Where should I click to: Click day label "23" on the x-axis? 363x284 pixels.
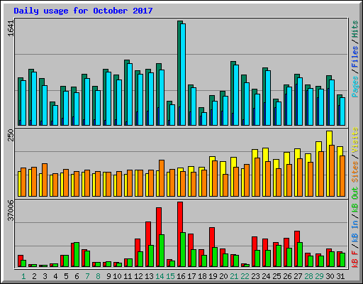255,276
